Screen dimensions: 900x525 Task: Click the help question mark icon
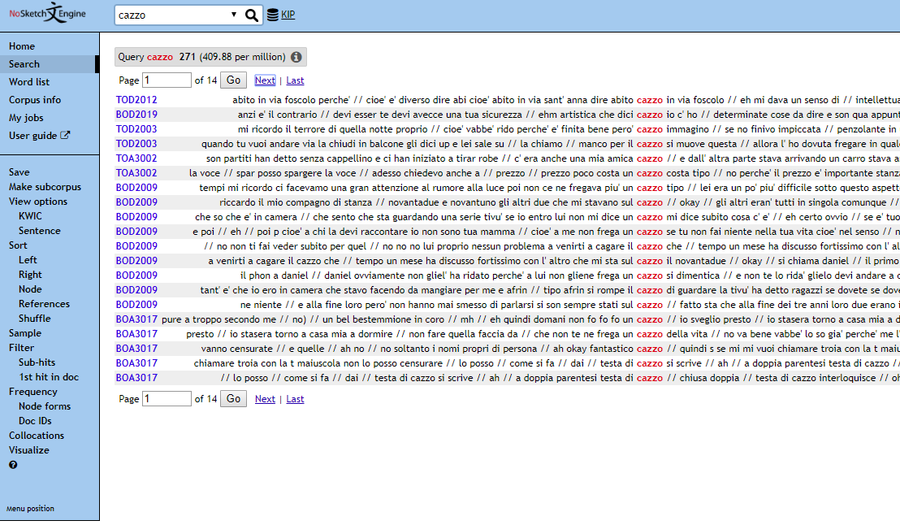13,465
